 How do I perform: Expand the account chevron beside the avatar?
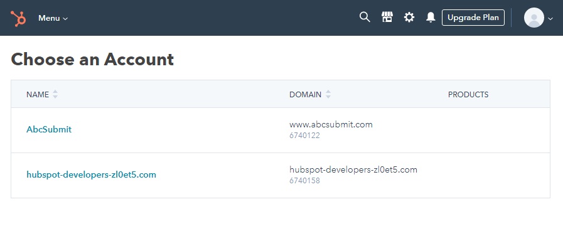click(x=550, y=19)
